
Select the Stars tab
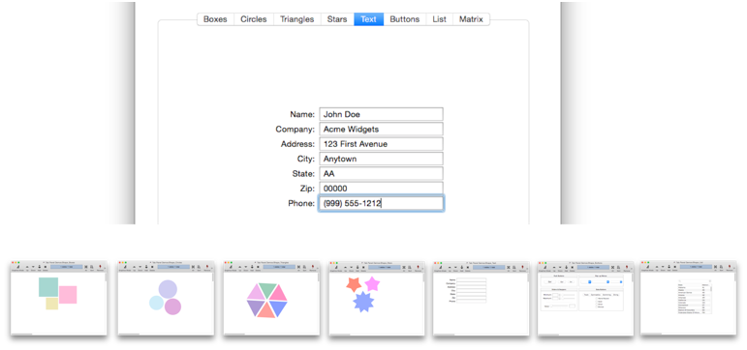click(337, 19)
